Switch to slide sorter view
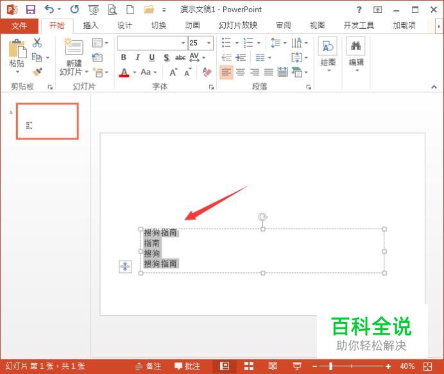444x374 pixels. click(x=249, y=367)
